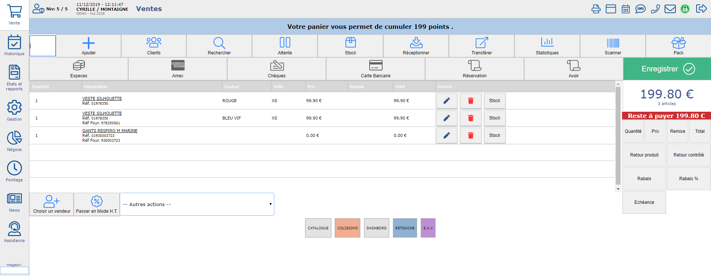Open the Statistiques chart icon

coord(547,43)
